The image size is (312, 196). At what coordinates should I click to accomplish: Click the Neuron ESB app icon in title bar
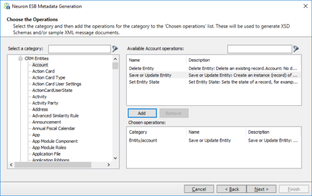[7, 6]
